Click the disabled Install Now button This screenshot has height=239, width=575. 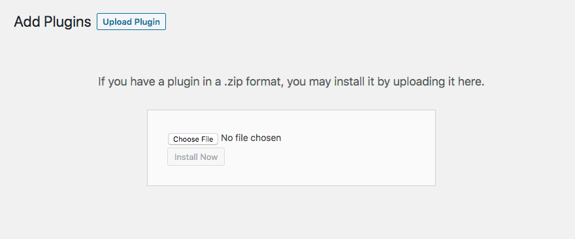196,157
